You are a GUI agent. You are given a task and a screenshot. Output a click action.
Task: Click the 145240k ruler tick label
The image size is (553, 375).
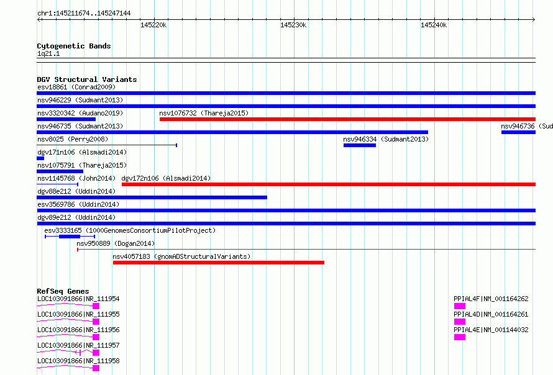click(x=434, y=25)
